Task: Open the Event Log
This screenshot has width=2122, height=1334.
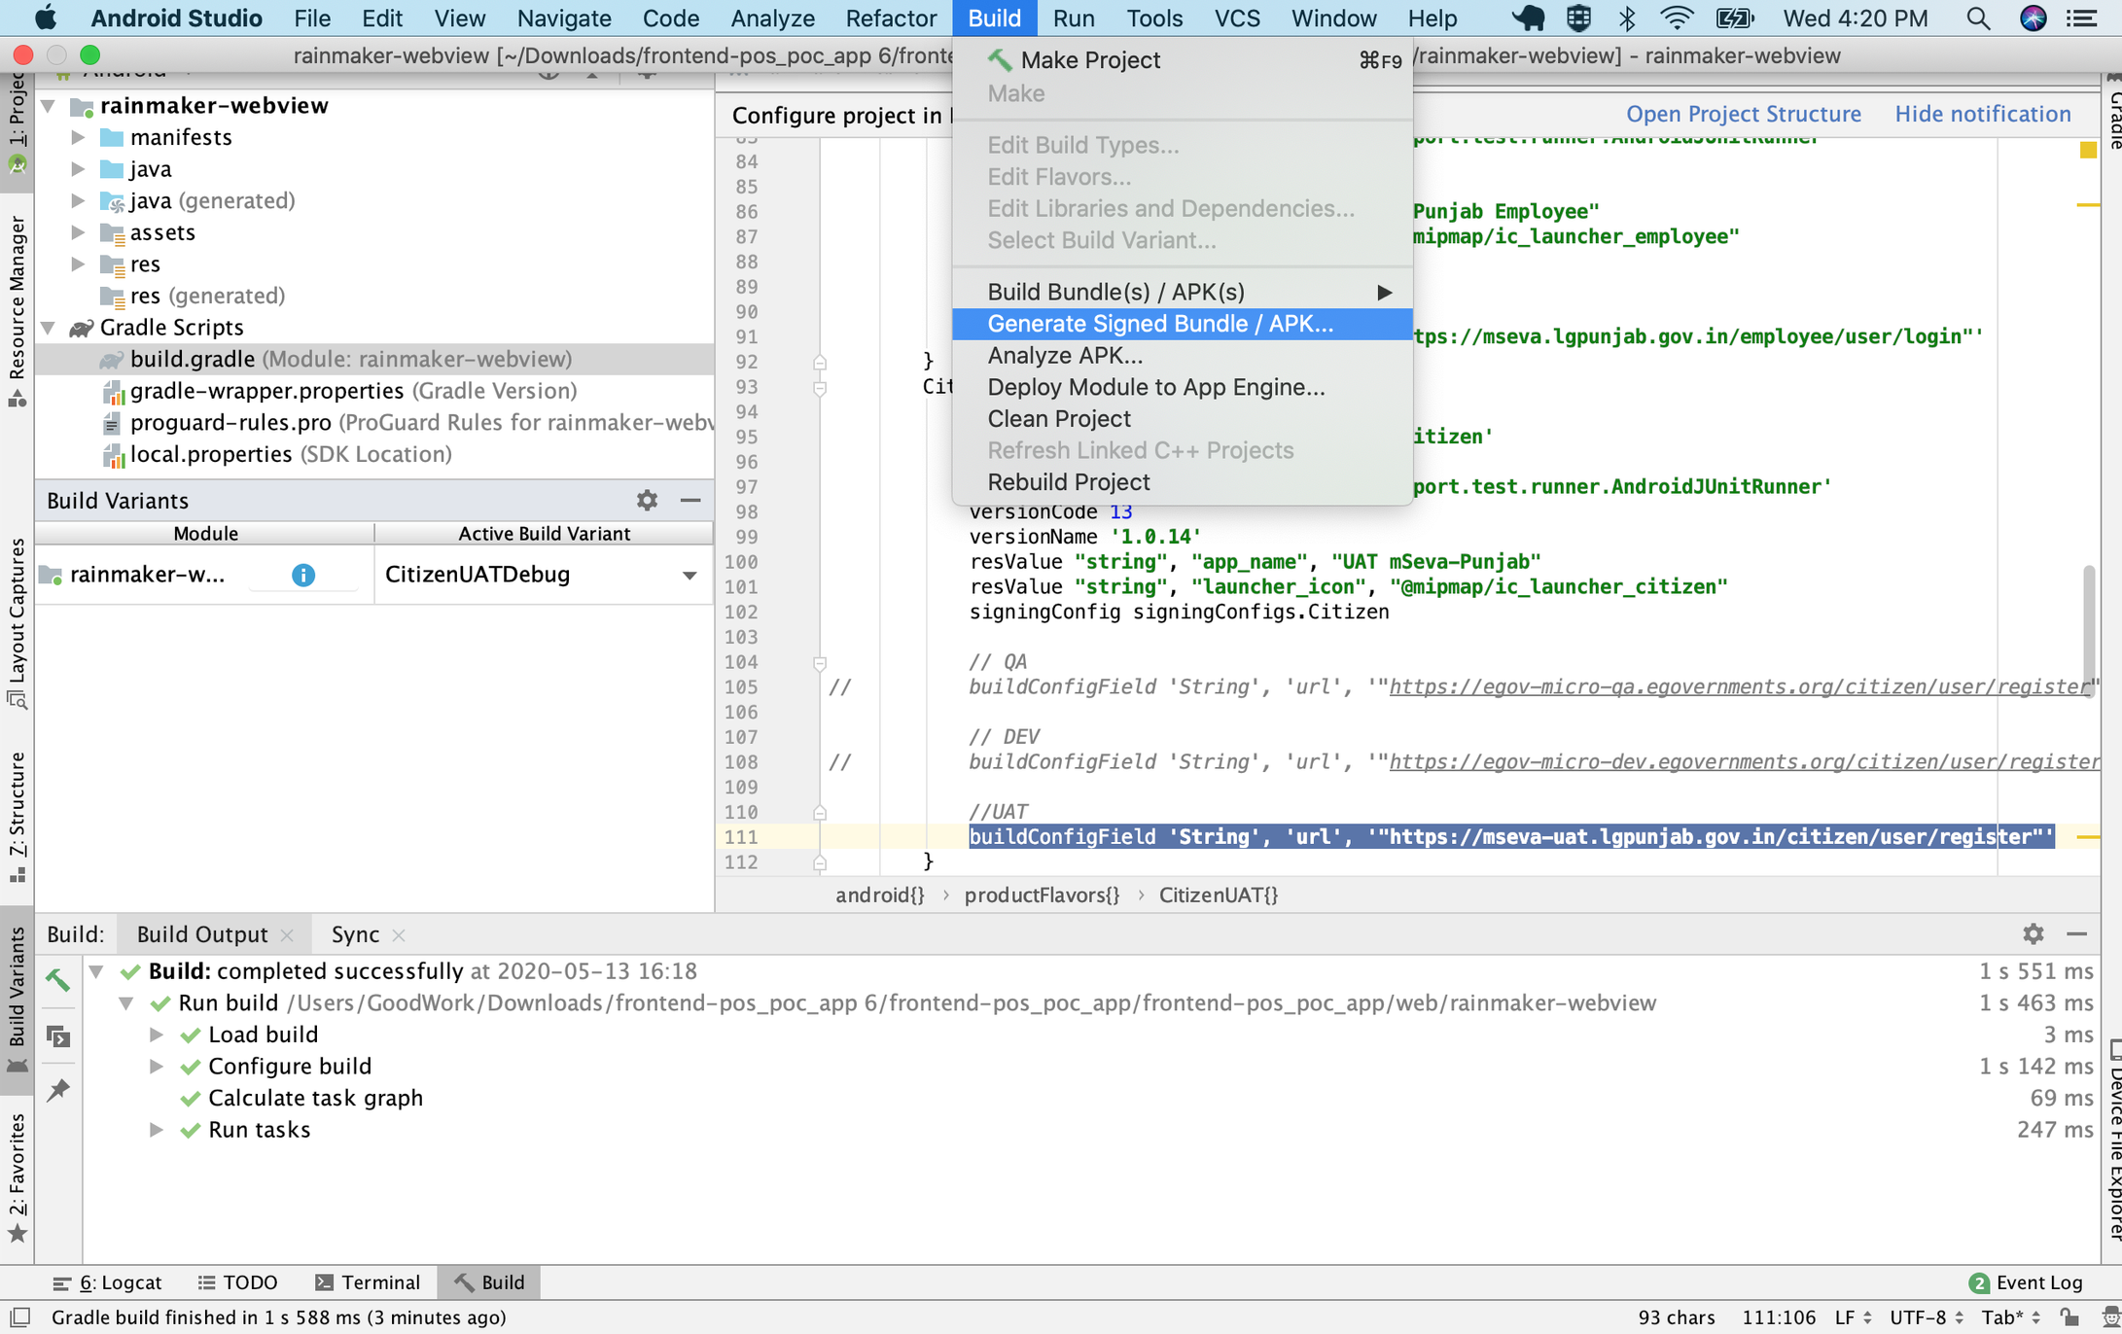Action: click(x=2026, y=1282)
